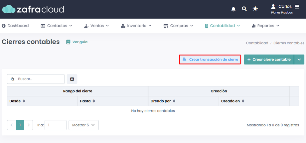Open the Compras menu

tap(178, 26)
